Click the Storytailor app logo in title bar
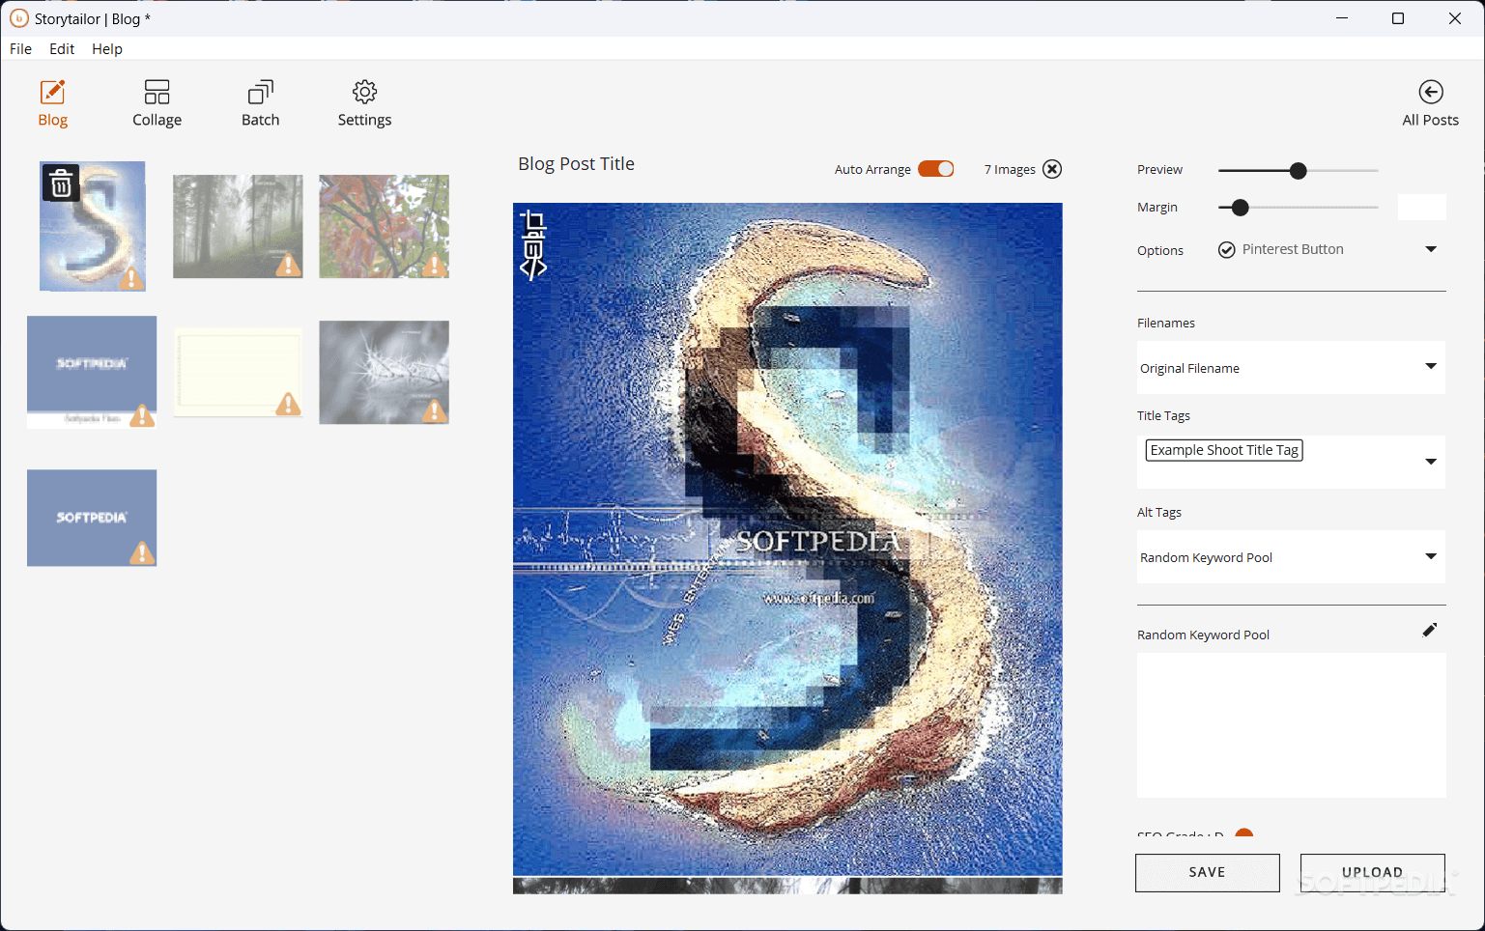The height and width of the screenshot is (931, 1485). coord(18,18)
